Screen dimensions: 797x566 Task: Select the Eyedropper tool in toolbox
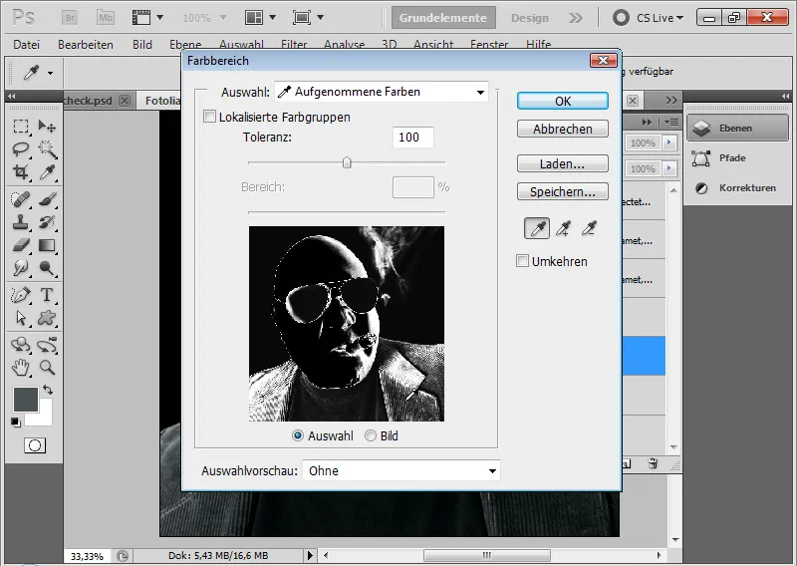(x=47, y=172)
